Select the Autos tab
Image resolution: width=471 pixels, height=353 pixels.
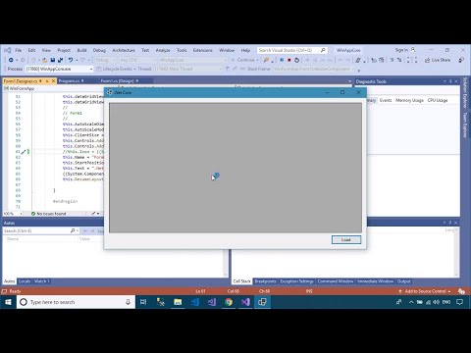pos(9,281)
